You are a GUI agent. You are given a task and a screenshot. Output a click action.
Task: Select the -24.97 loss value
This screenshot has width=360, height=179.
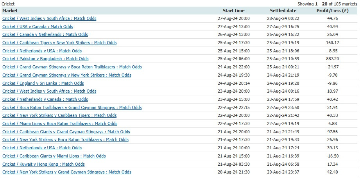coord(333,67)
